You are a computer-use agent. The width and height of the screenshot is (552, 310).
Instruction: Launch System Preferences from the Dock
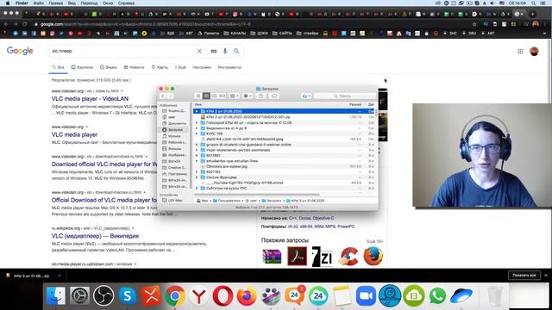tap(80, 295)
